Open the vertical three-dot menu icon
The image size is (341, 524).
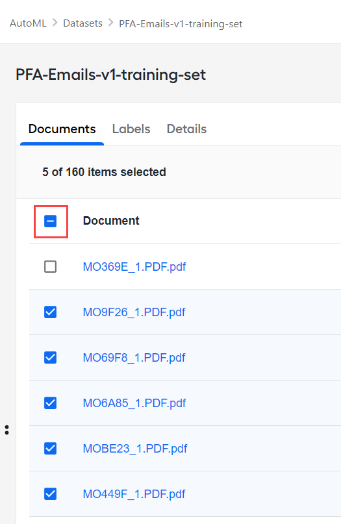coord(6,430)
